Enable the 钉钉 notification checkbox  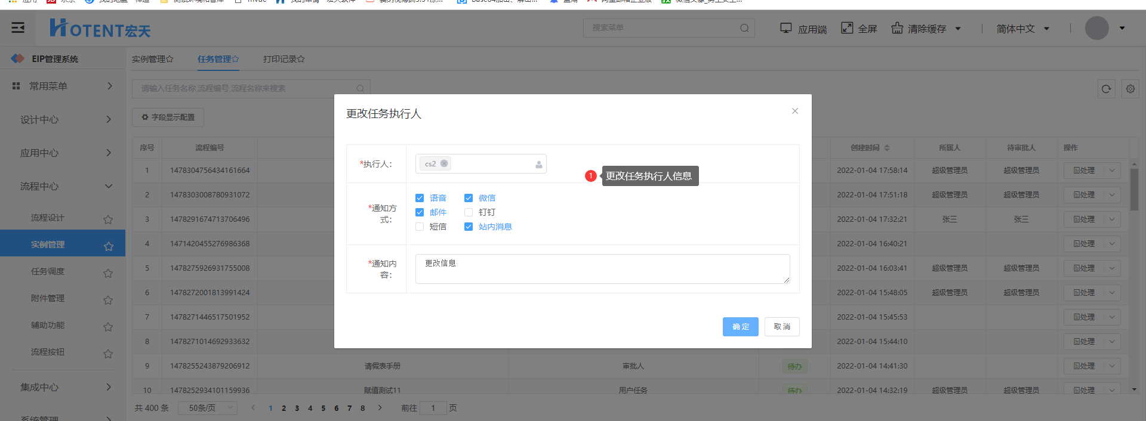click(x=469, y=212)
